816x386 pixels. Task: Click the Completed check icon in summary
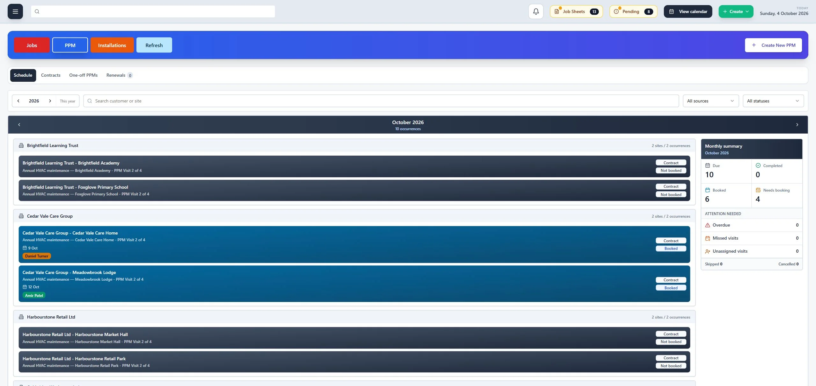(758, 165)
